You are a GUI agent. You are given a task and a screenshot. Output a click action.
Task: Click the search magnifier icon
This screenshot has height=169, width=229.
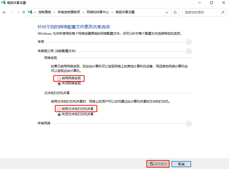click(x=223, y=12)
